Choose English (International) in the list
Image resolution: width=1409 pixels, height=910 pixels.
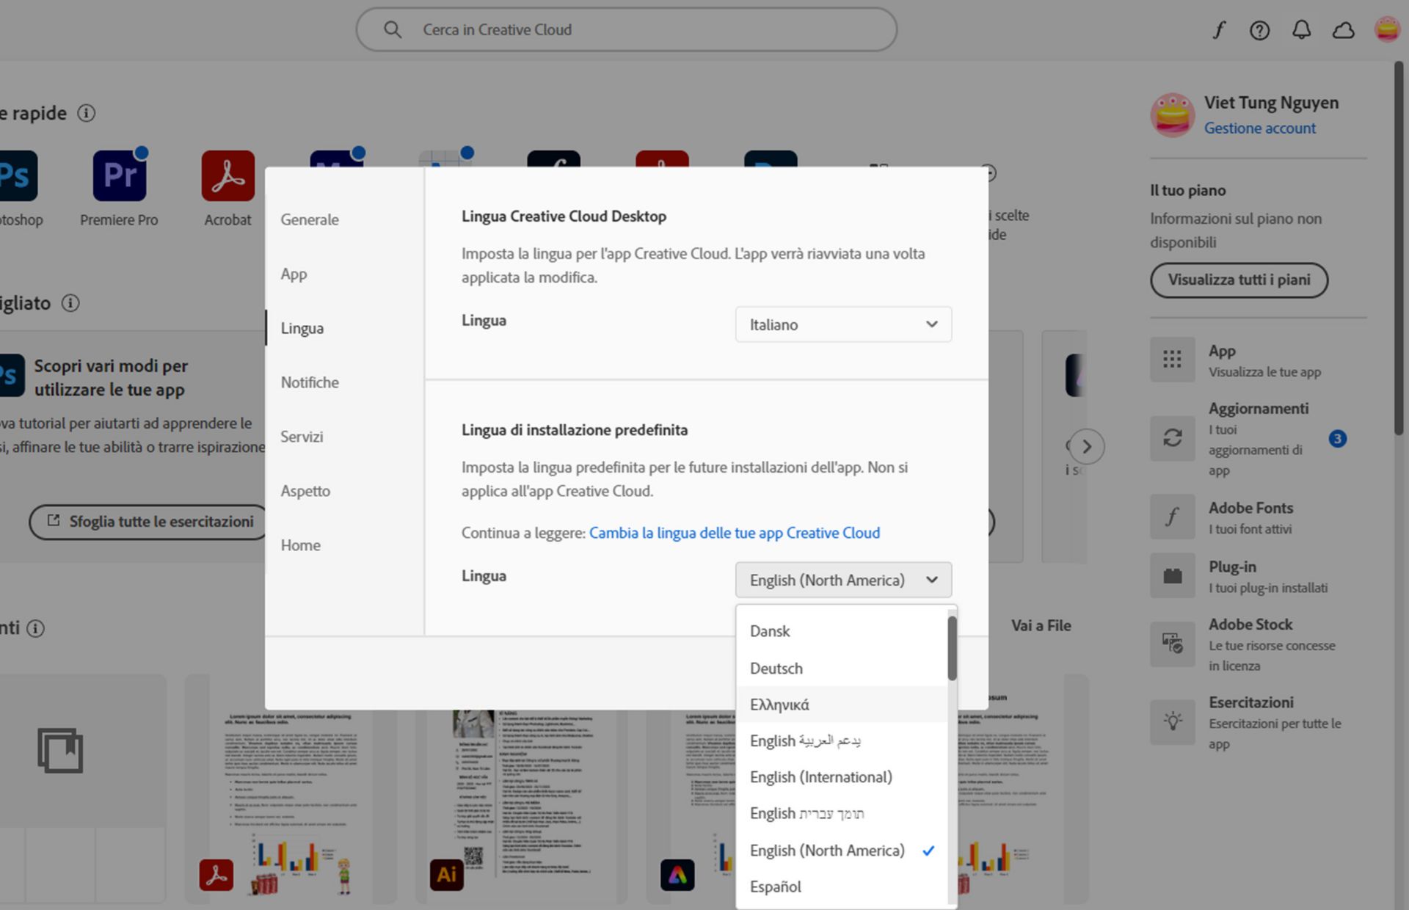point(820,777)
